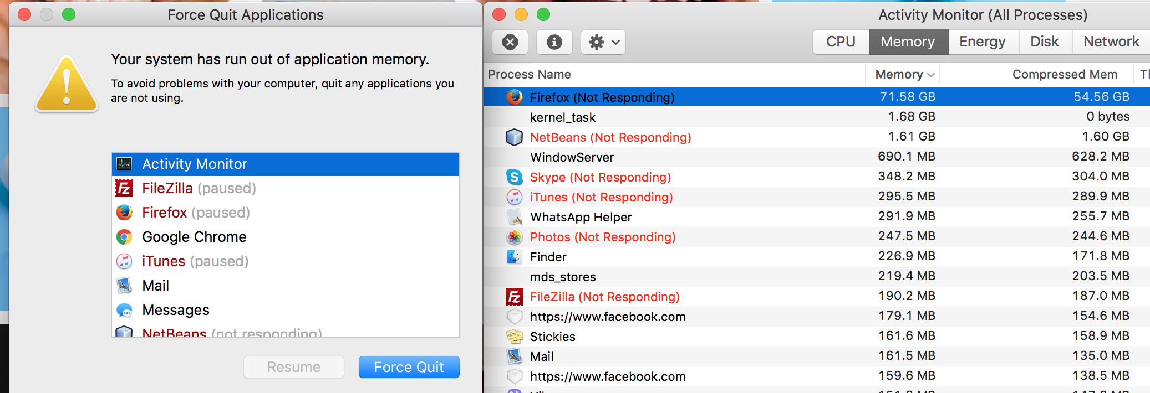Click the disabled Resume button

(x=294, y=367)
